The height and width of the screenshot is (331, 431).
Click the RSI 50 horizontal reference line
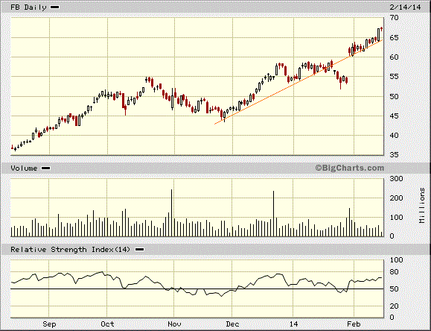(x=197, y=289)
